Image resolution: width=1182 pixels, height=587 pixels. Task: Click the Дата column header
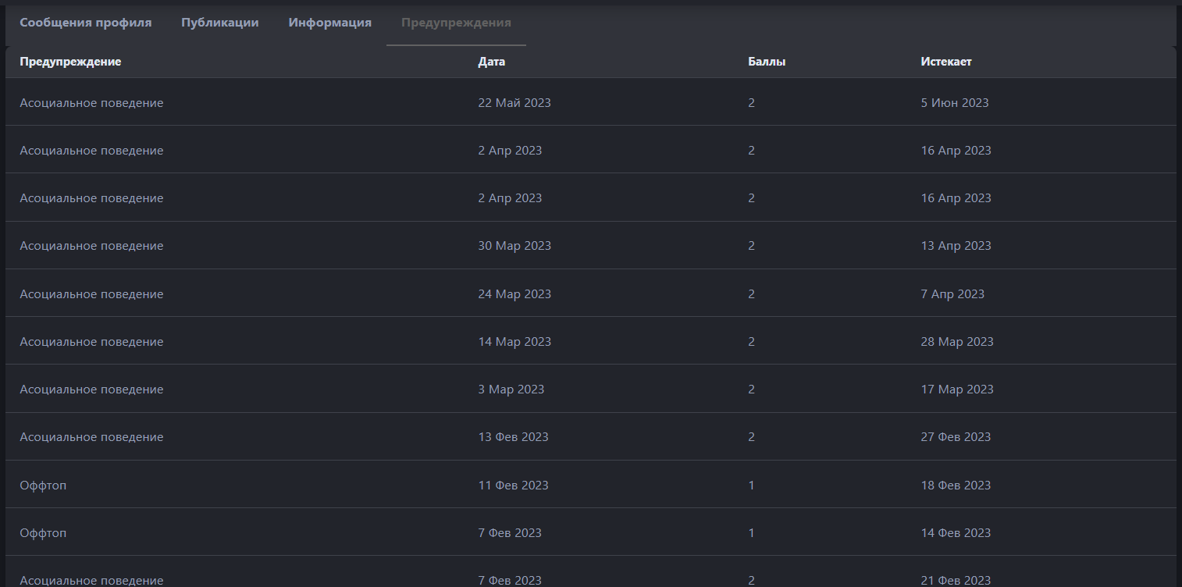coord(492,62)
